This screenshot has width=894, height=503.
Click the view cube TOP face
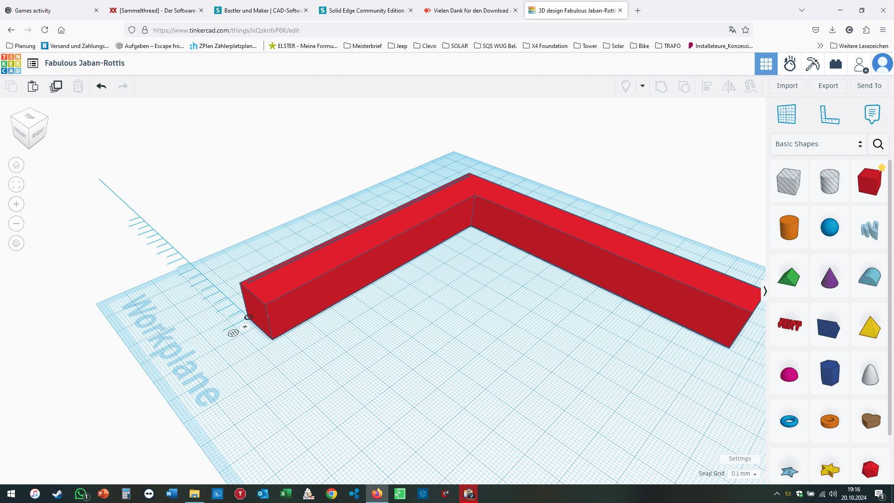tap(29, 116)
